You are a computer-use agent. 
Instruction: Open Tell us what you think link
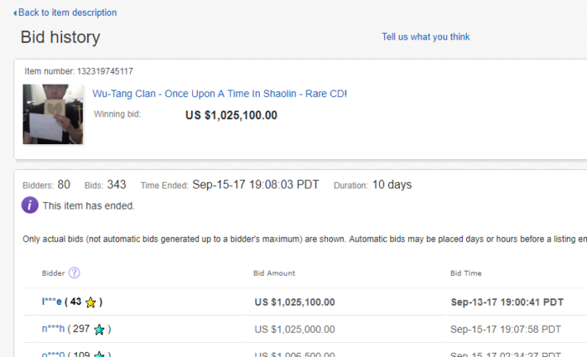pos(426,37)
